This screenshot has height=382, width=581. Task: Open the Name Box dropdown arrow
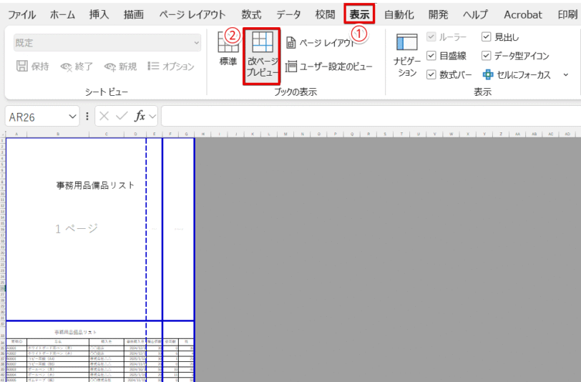(x=72, y=117)
